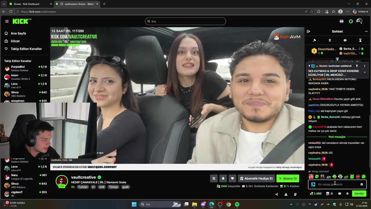Open the emoji picker in message box
The height and width of the screenshot is (209, 371).
[x=362, y=184]
